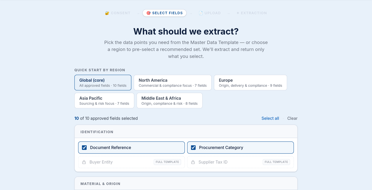
Task: Choose the Global (core) region preset
Action: (103, 83)
